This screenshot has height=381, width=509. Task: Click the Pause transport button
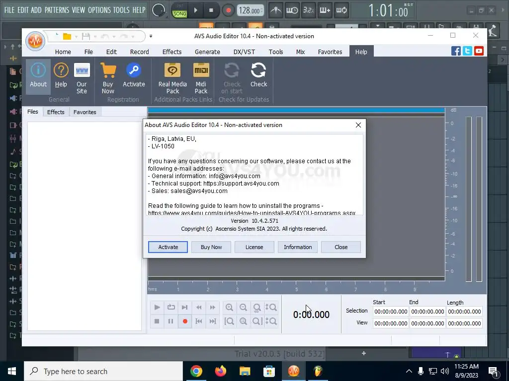171,321
